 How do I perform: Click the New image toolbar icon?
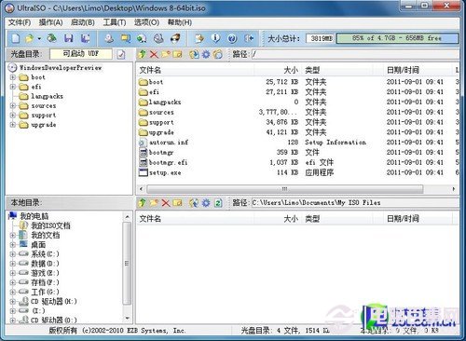pyautogui.click(x=16, y=38)
